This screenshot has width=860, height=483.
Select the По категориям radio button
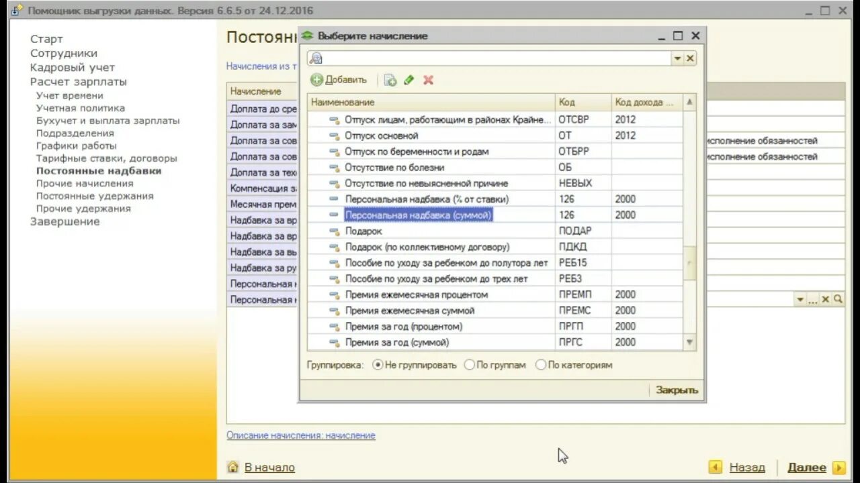(x=541, y=365)
